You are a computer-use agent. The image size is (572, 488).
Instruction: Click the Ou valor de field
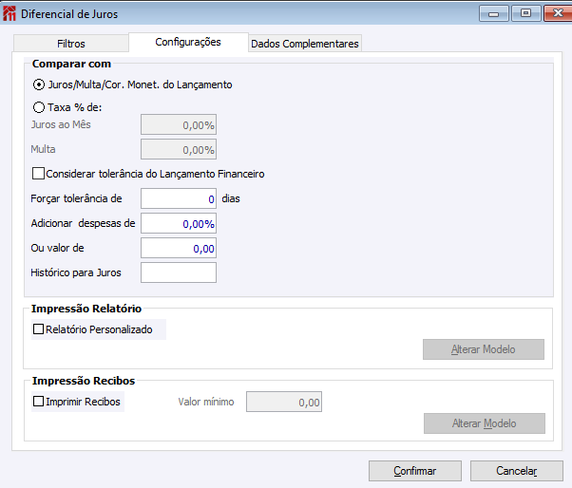coord(179,248)
